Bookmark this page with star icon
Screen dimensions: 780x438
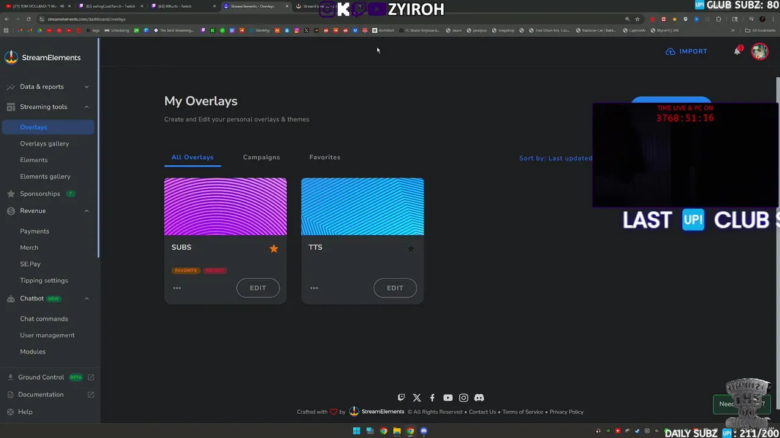pyautogui.click(x=637, y=19)
